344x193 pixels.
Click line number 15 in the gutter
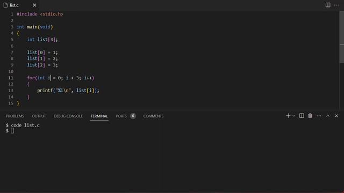pyautogui.click(x=11, y=103)
